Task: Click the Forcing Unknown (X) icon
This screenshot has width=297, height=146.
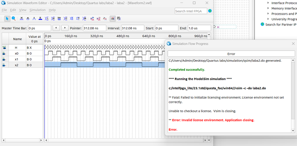Action: click(21, 18)
